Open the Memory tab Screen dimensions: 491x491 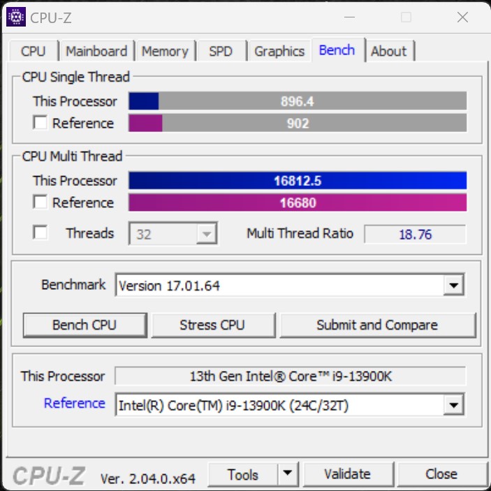[x=166, y=51]
